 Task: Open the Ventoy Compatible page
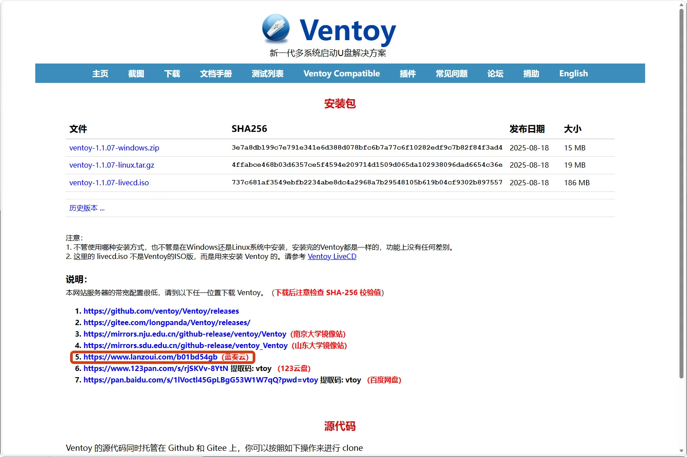pos(341,74)
